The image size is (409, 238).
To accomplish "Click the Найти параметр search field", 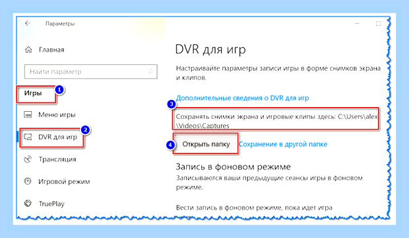I will point(91,71).
